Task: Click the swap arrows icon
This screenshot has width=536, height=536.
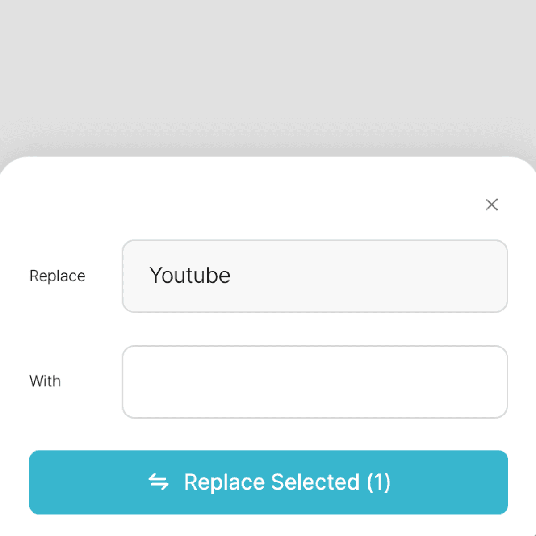Action: tap(159, 482)
